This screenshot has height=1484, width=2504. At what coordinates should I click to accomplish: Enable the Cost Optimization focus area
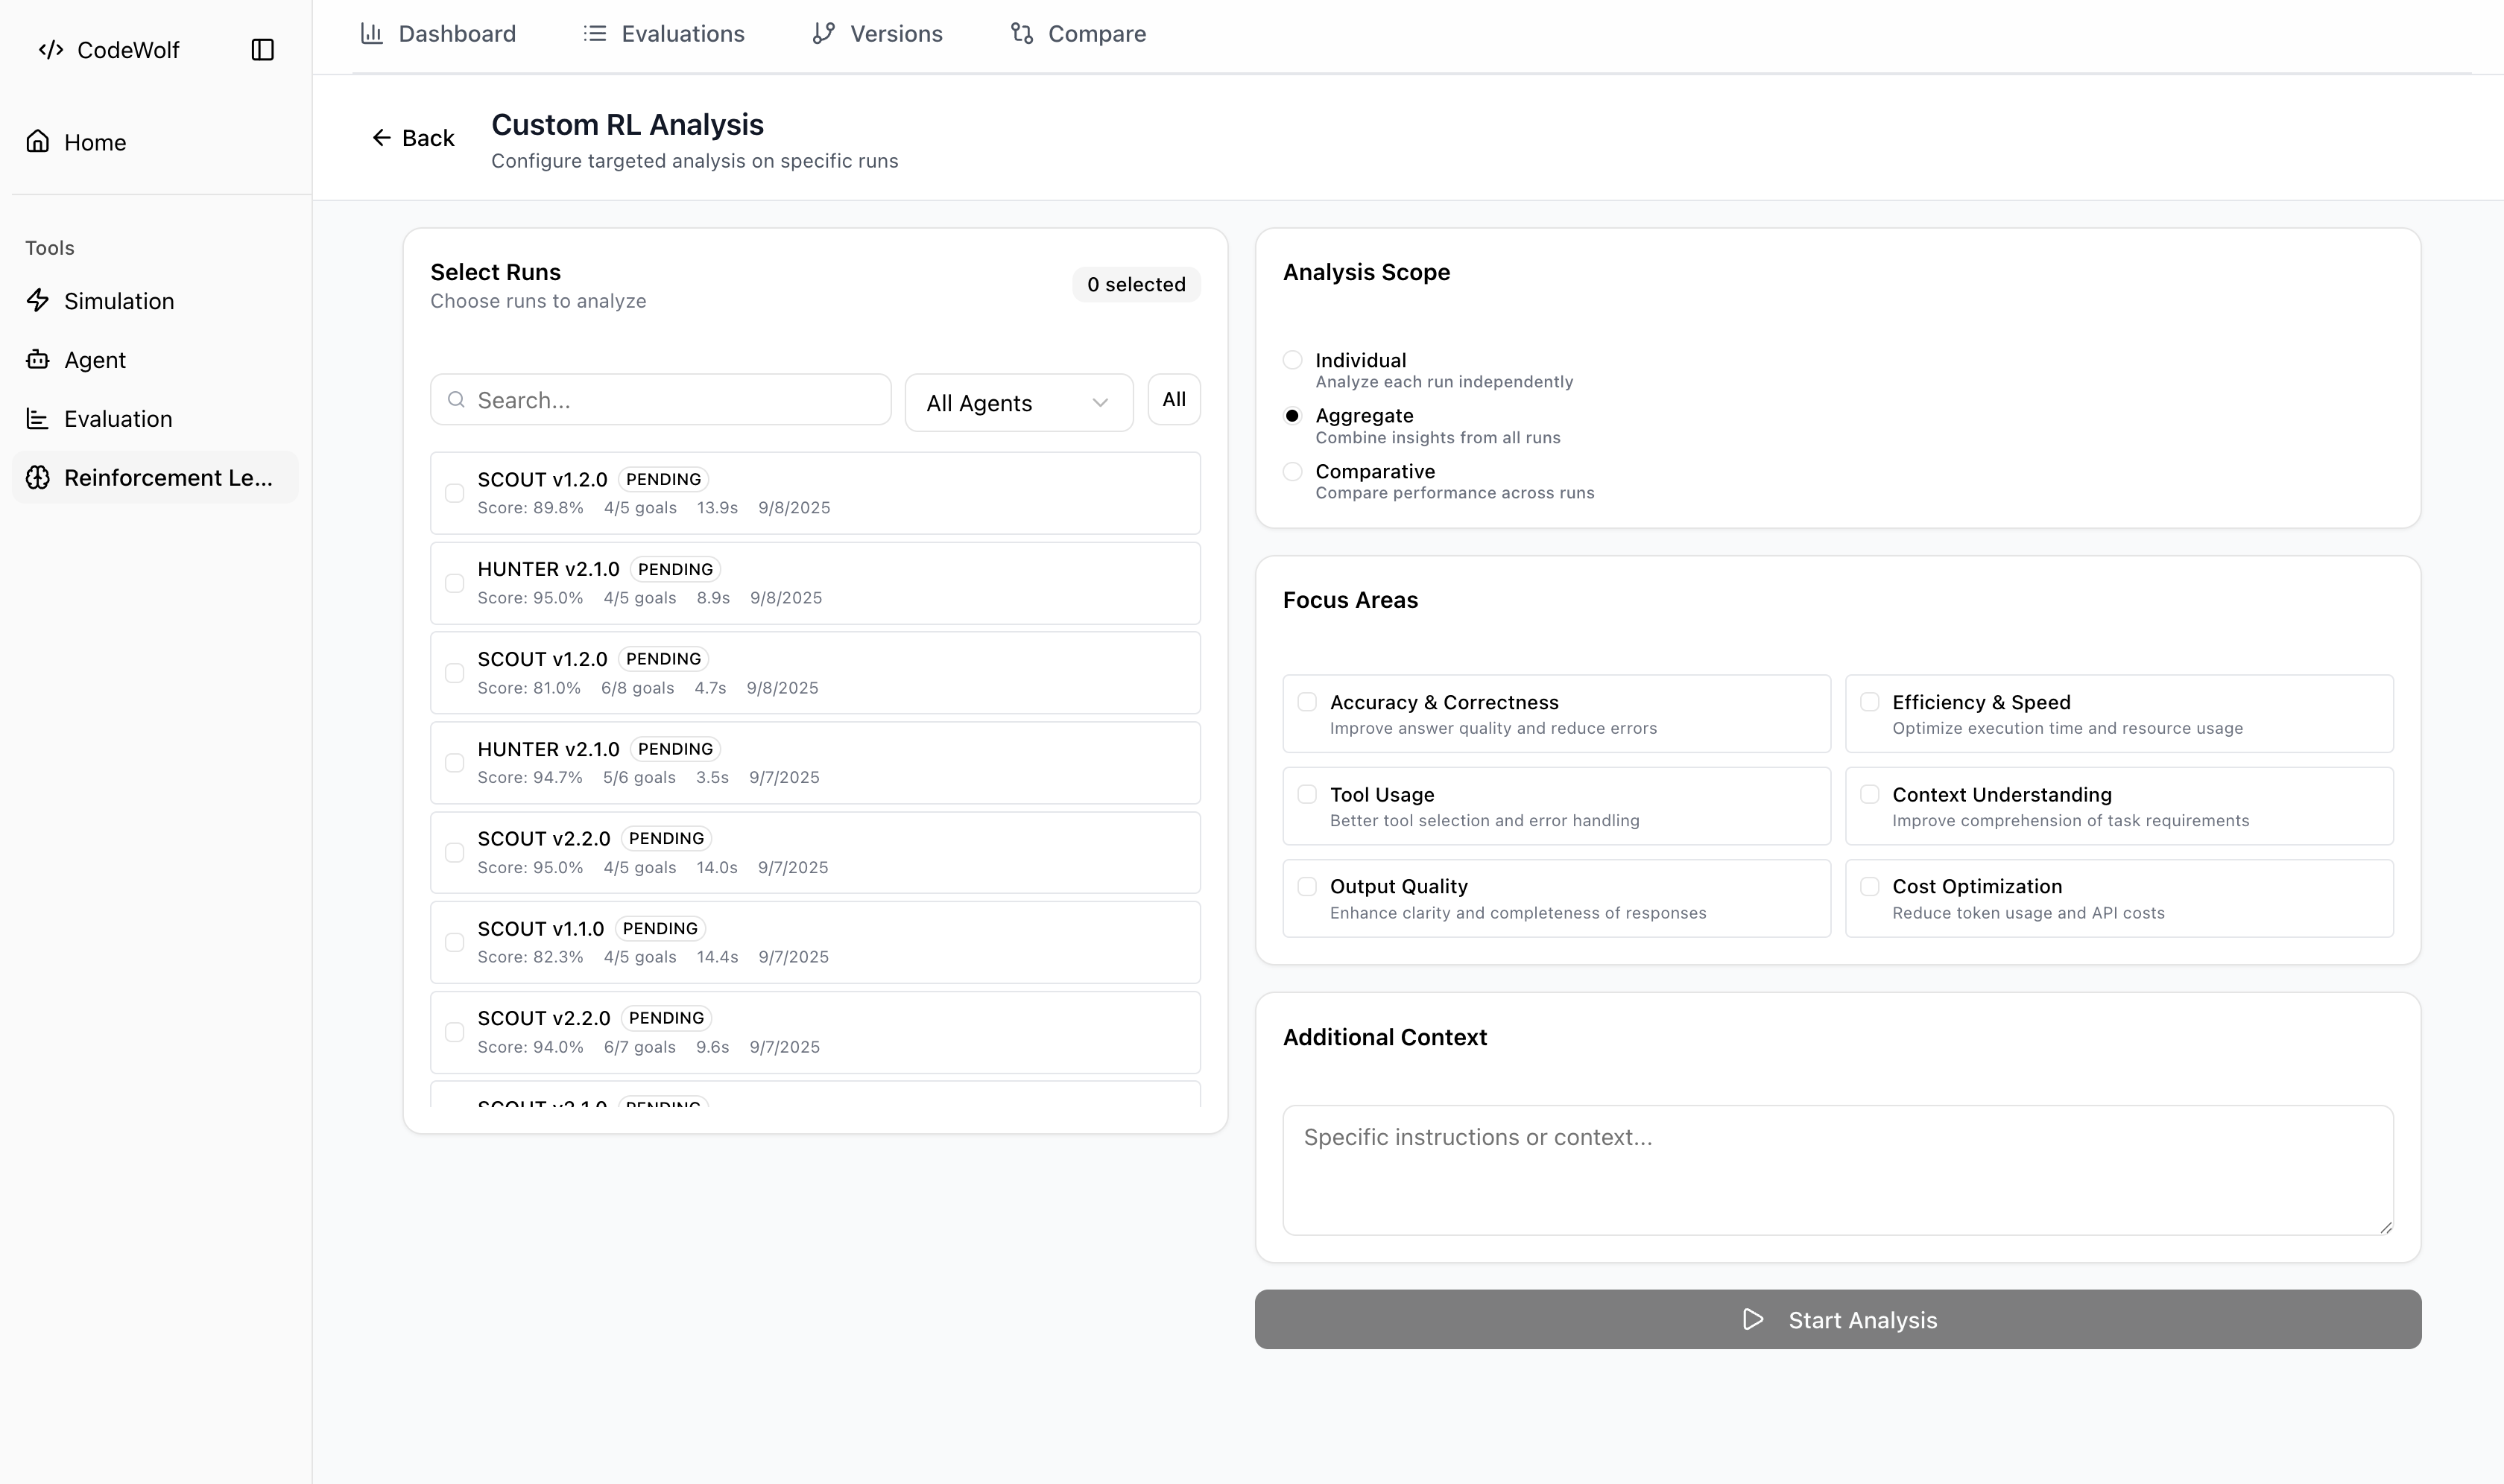point(1871,886)
